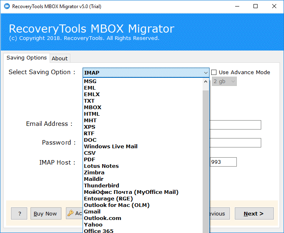Minimize the MBOX Migrator window
284x233 pixels.
(x=237, y=7)
